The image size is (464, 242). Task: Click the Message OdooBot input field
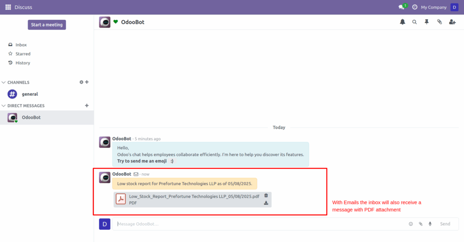click(x=261, y=224)
